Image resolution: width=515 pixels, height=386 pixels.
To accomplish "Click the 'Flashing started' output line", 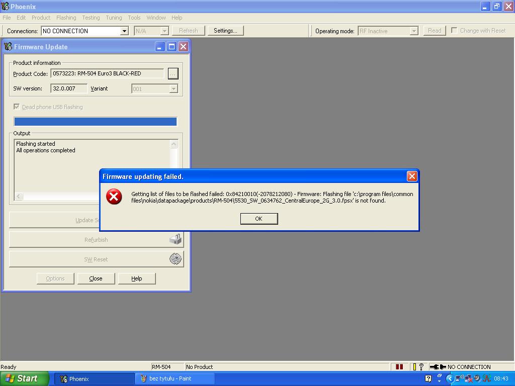I will click(36, 144).
